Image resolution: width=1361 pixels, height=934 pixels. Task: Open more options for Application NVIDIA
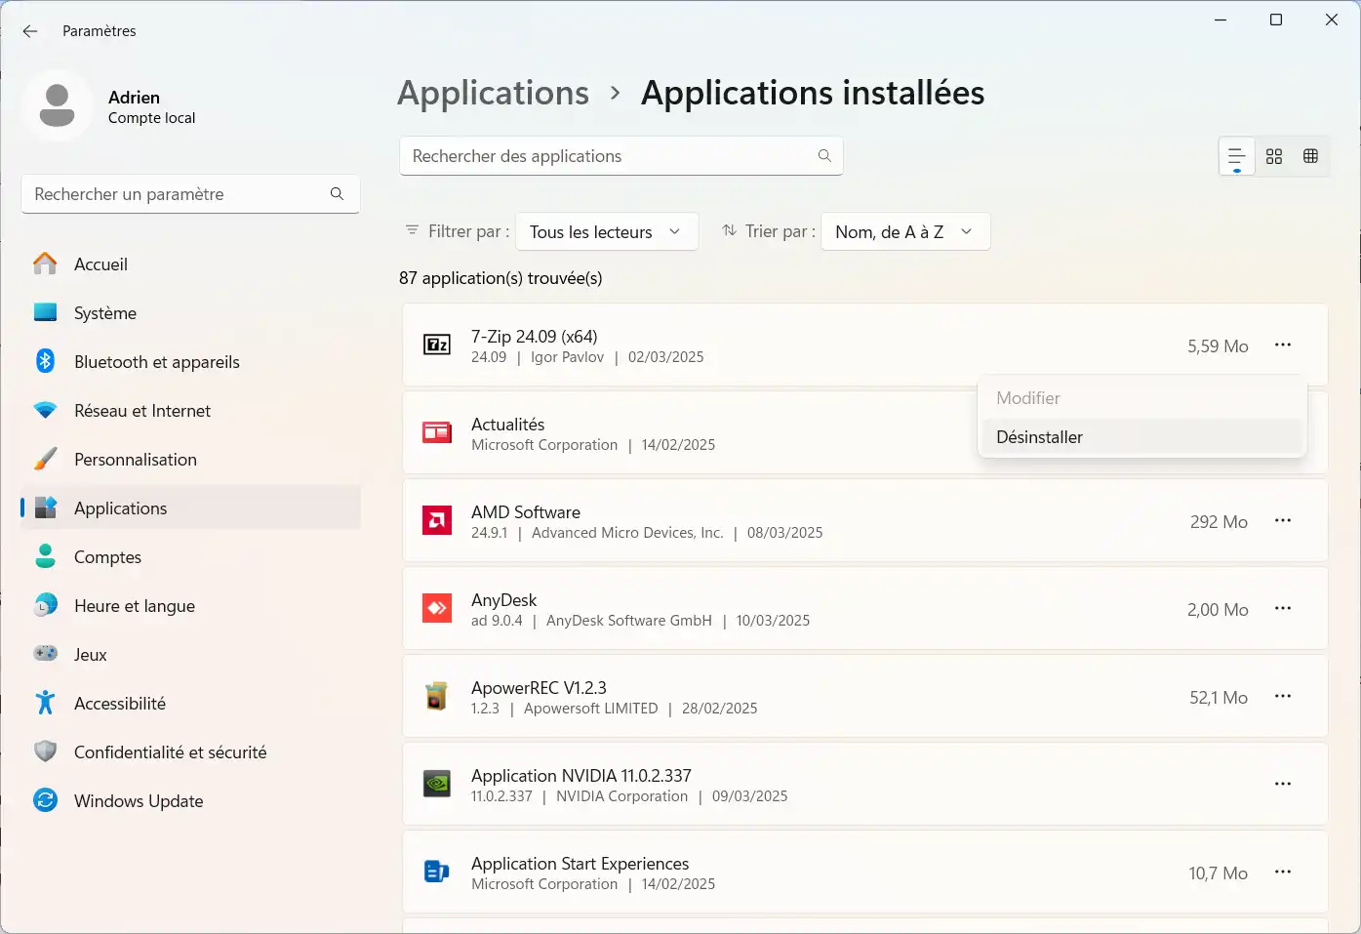[1283, 784]
